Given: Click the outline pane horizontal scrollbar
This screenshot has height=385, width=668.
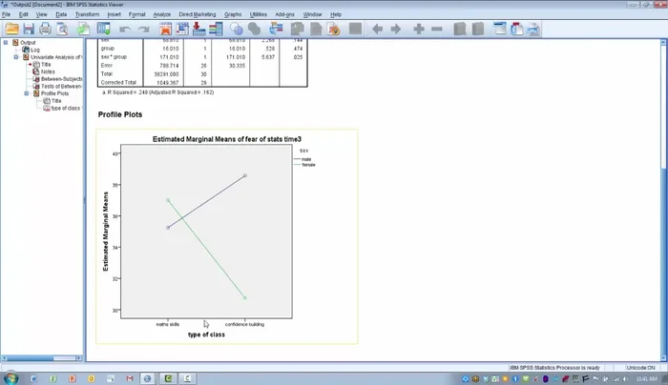Looking at the screenshot, I should pyautogui.click(x=42, y=358).
